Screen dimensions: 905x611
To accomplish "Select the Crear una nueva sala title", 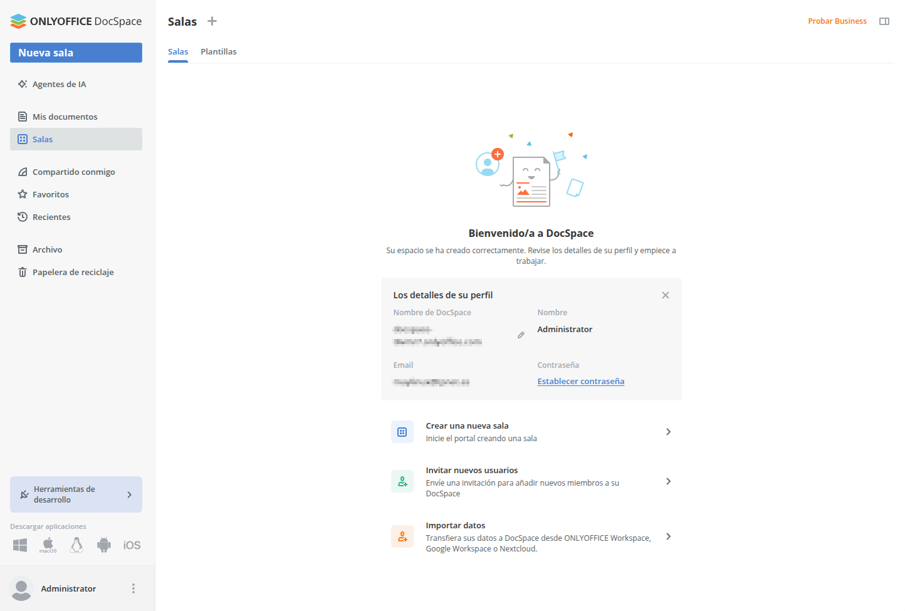I will click(468, 426).
